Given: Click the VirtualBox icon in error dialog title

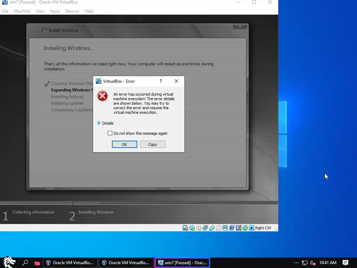Looking at the screenshot, I should (99, 81).
